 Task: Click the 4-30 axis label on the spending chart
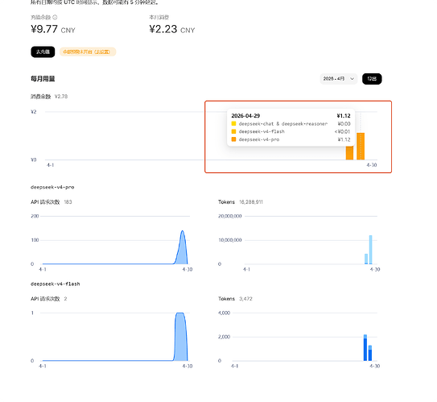point(372,165)
